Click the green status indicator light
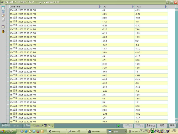This screenshot has width=178, height=134. [x=119, y=126]
